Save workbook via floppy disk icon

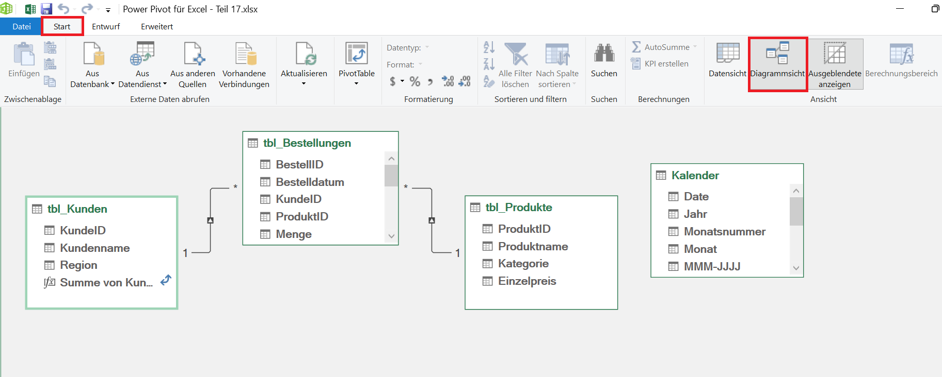(x=46, y=9)
